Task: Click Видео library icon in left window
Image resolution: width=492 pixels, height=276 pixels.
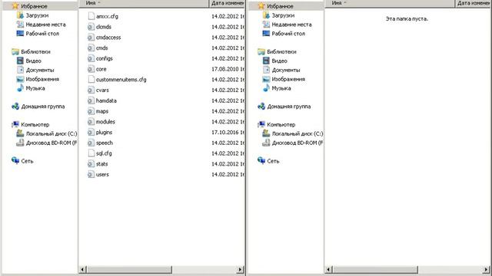Action: (x=20, y=61)
